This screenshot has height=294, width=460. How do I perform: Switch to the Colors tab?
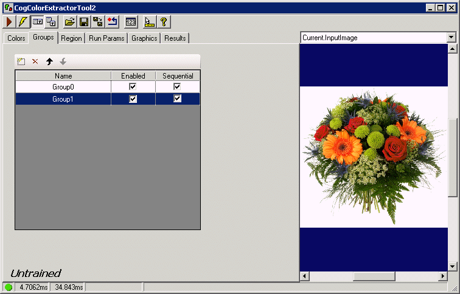tap(16, 38)
